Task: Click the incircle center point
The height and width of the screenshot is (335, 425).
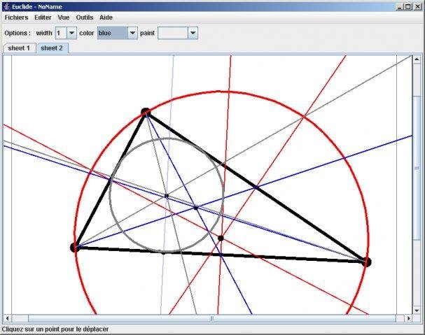Action: (167, 196)
